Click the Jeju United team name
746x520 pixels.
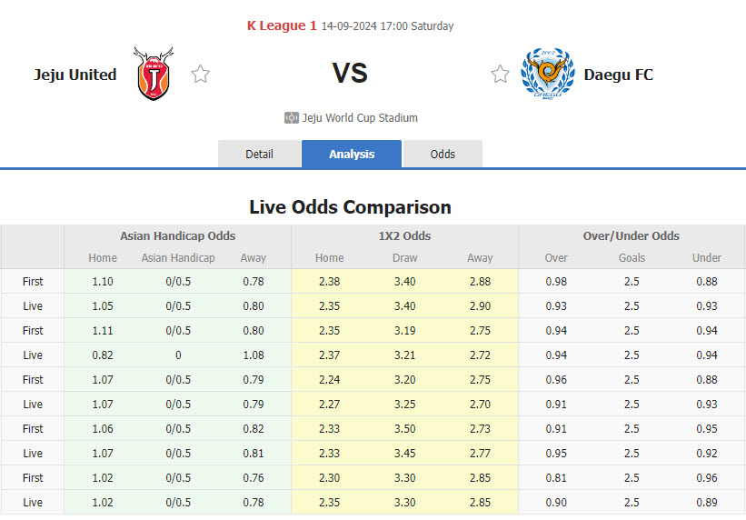pyautogui.click(x=75, y=75)
